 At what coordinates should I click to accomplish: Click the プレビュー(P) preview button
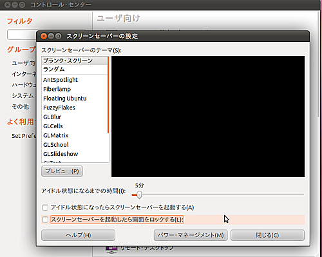click(x=62, y=171)
